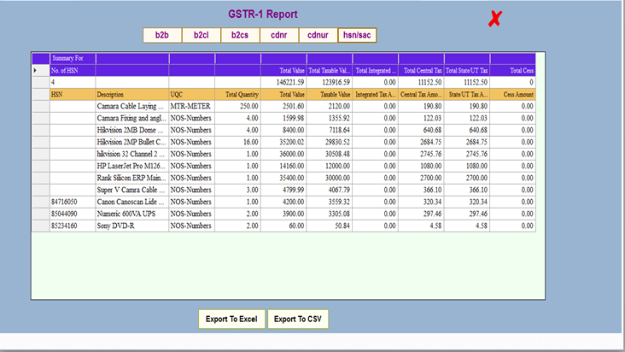
Task: Go to the cdnr tab
Action: 279,35
